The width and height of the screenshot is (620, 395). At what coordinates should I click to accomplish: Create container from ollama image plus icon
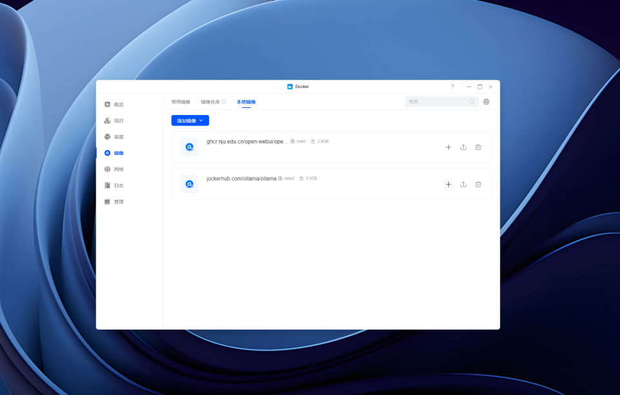448,184
